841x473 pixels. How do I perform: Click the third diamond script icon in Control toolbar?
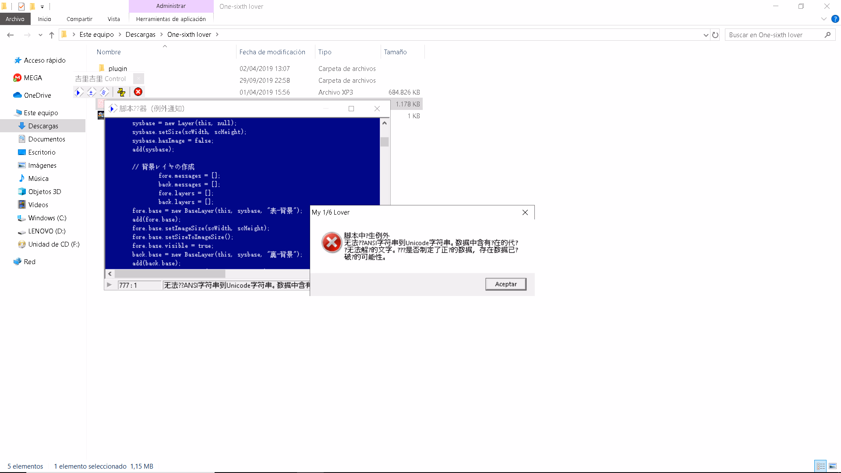(x=104, y=92)
